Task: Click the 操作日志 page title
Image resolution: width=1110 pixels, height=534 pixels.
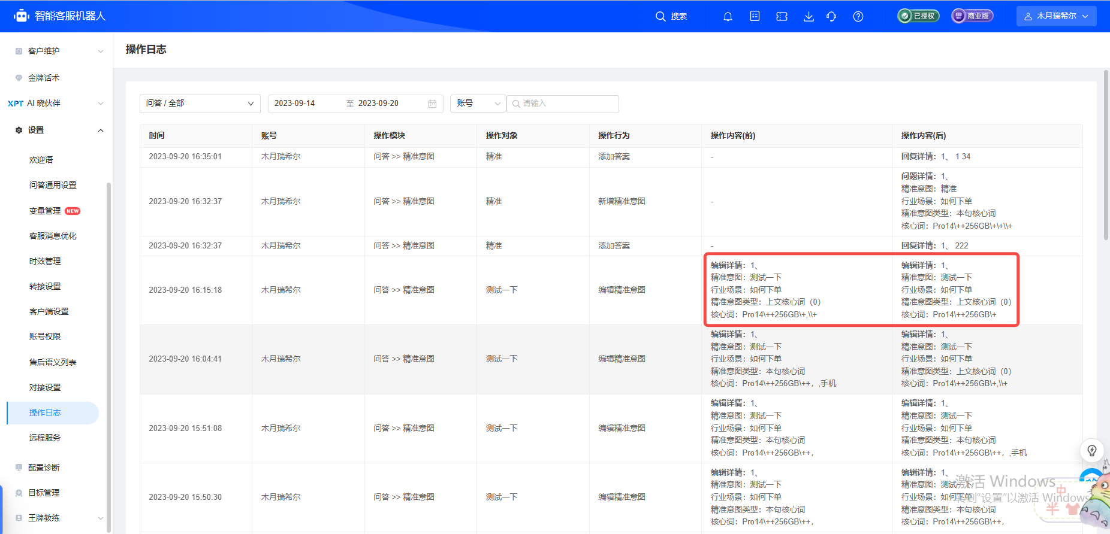Action: pyautogui.click(x=146, y=50)
